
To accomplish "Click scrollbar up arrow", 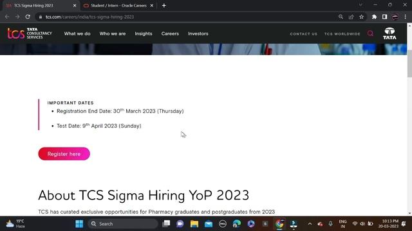I will click(x=409, y=26).
